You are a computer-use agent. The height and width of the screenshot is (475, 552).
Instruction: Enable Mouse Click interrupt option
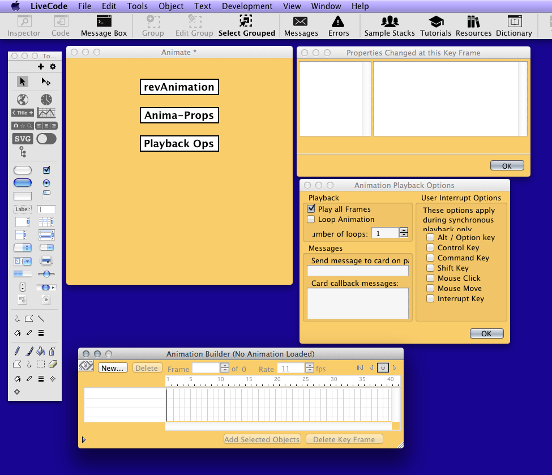tap(430, 278)
